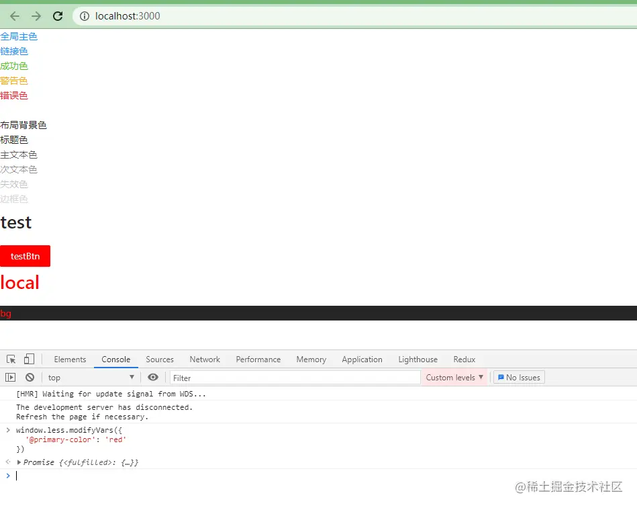Viewport: 637px width, 508px height.
Task: Click the 全局主色 text
Action: 19,36
